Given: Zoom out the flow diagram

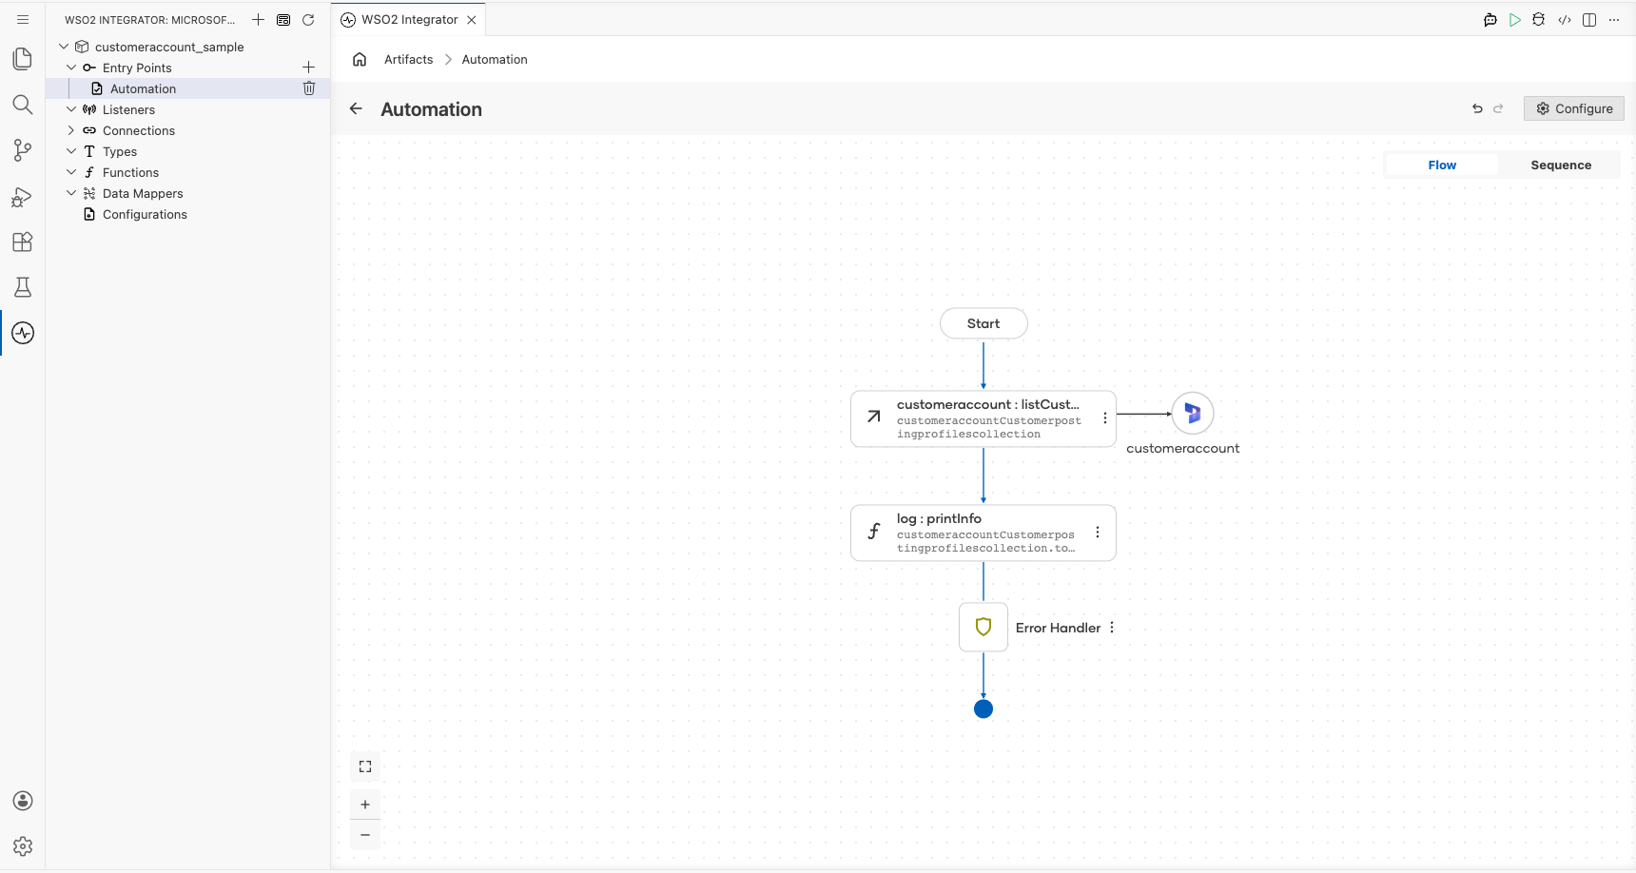Looking at the screenshot, I should (x=365, y=835).
